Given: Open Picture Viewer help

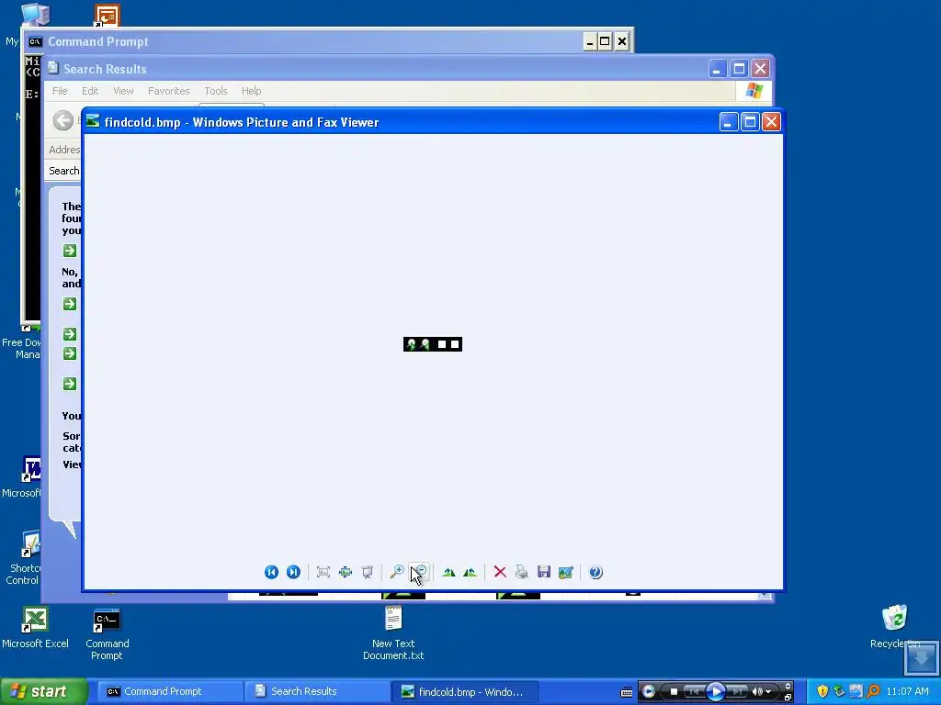Looking at the screenshot, I should 595,572.
